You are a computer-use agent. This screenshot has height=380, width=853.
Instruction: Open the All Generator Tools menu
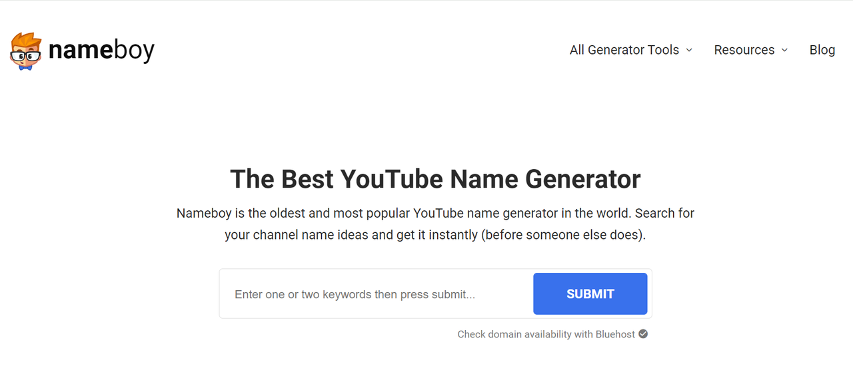pyautogui.click(x=624, y=50)
